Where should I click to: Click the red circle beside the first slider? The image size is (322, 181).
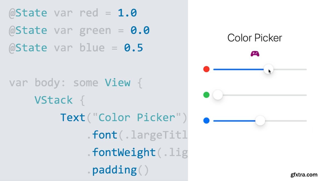pos(206,69)
